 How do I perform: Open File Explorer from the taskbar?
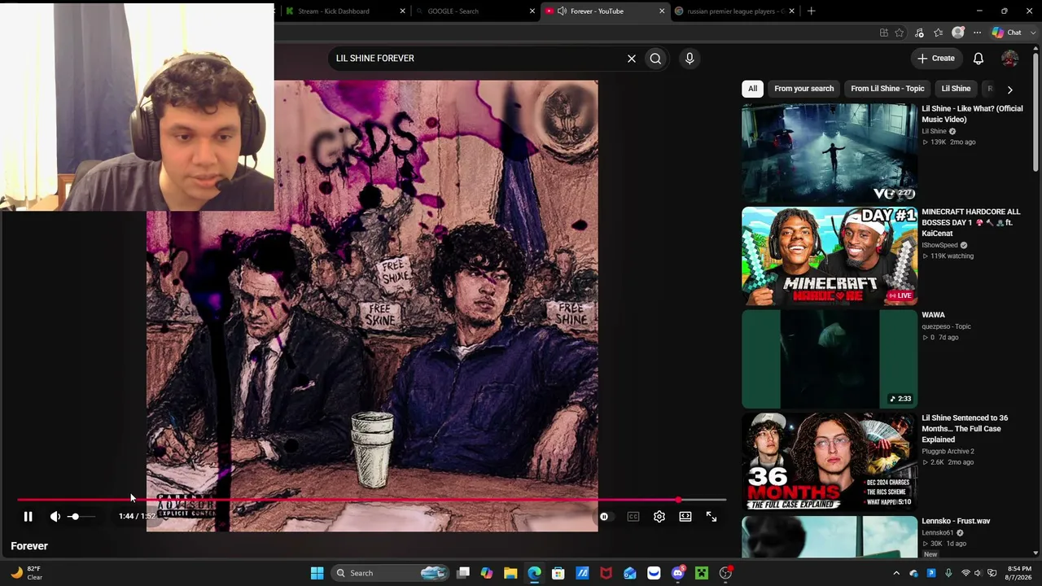point(510,573)
